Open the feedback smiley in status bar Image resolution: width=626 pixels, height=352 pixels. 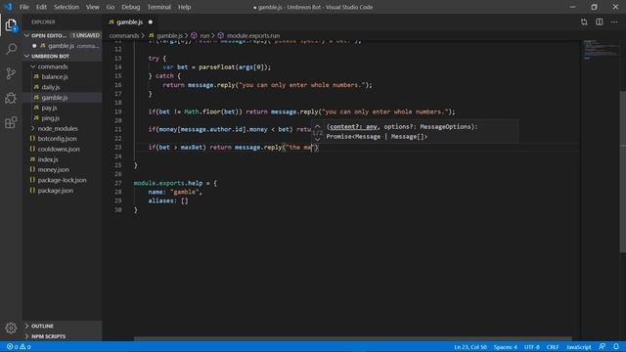pyautogui.click(x=602, y=347)
